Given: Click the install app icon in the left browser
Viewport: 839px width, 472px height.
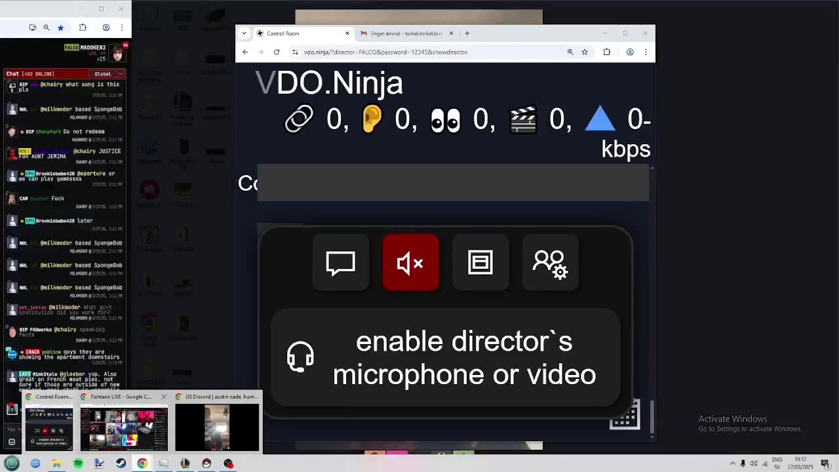Looking at the screenshot, I should point(32,28).
